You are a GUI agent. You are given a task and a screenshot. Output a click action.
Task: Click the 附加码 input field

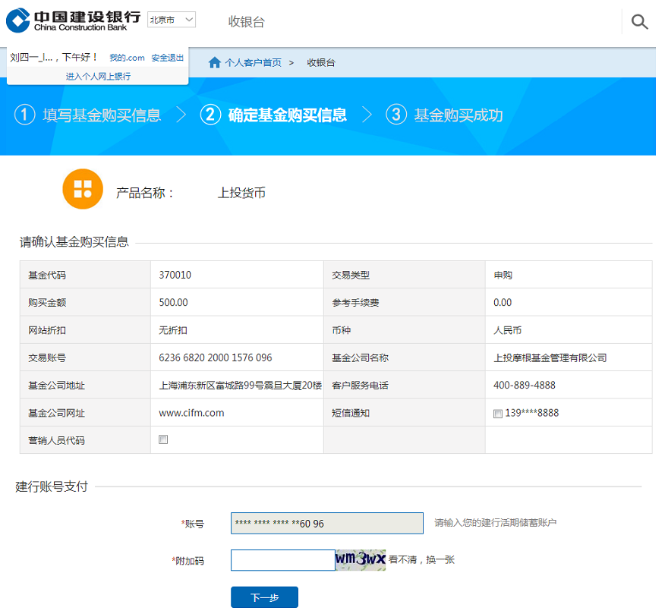click(282, 560)
